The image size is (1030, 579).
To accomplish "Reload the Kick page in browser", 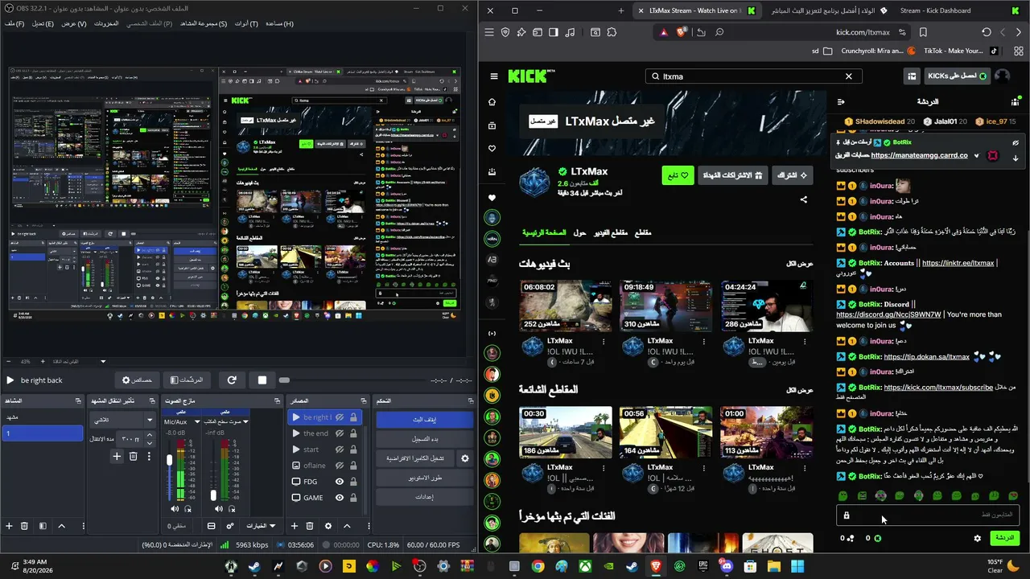I will [987, 32].
